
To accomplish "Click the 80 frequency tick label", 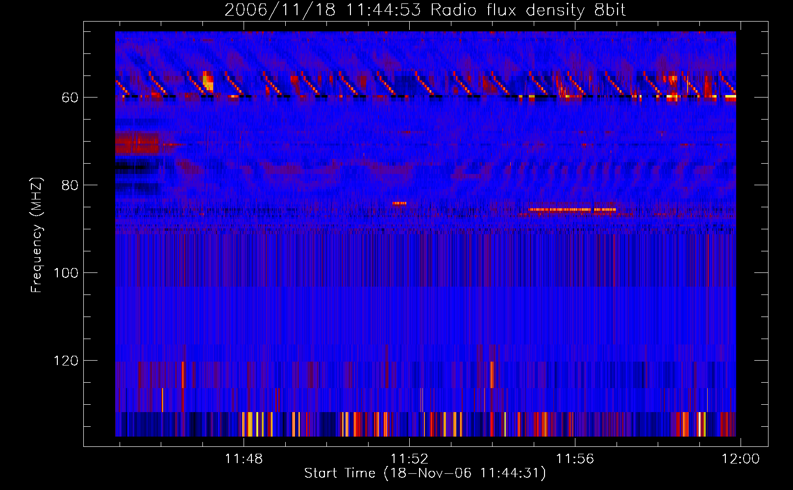I will tap(70, 185).
